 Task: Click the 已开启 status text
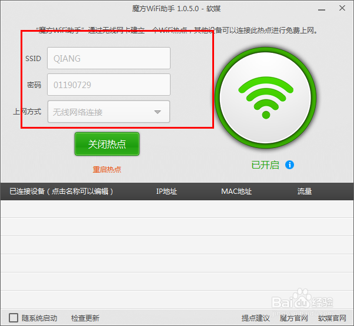coord(265,165)
